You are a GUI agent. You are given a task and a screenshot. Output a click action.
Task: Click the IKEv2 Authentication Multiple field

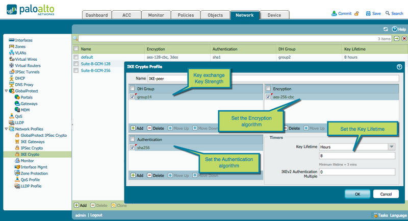[357, 172]
